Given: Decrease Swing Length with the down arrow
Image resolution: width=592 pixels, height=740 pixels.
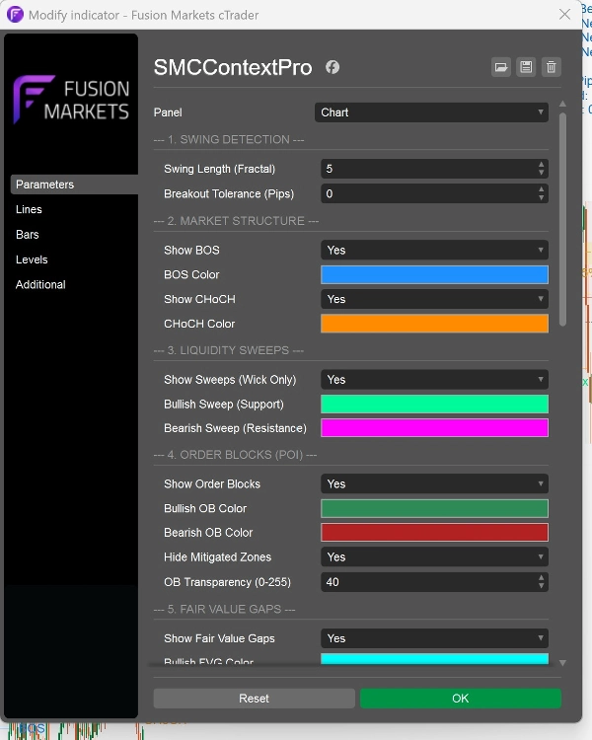Looking at the screenshot, I should [x=541, y=174].
